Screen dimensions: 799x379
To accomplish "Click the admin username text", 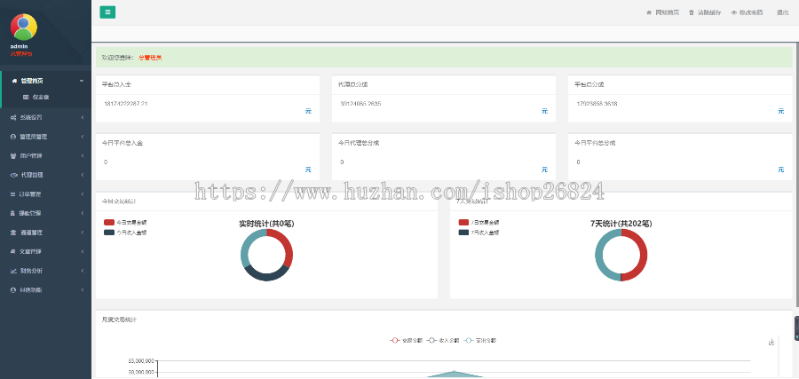I will [19, 46].
